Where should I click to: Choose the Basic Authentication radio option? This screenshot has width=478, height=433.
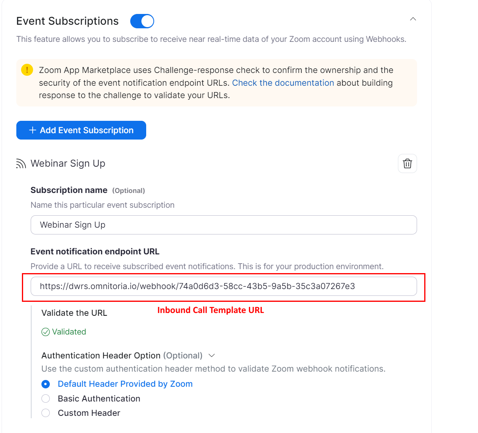tap(46, 399)
